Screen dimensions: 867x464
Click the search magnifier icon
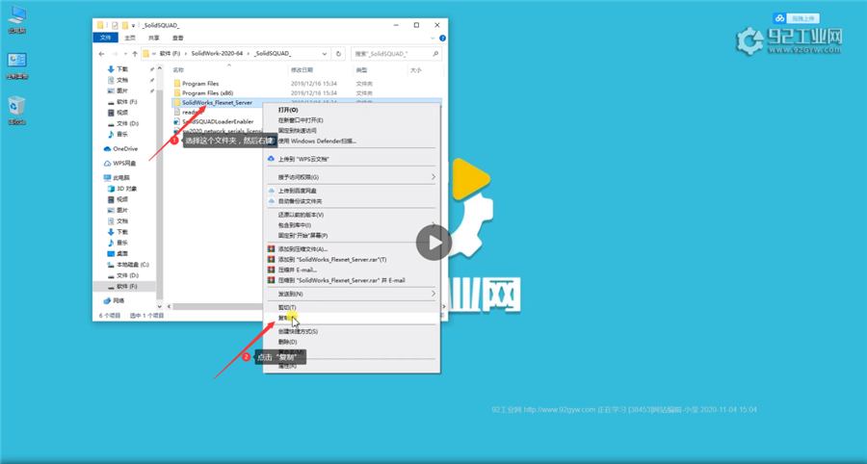click(435, 54)
